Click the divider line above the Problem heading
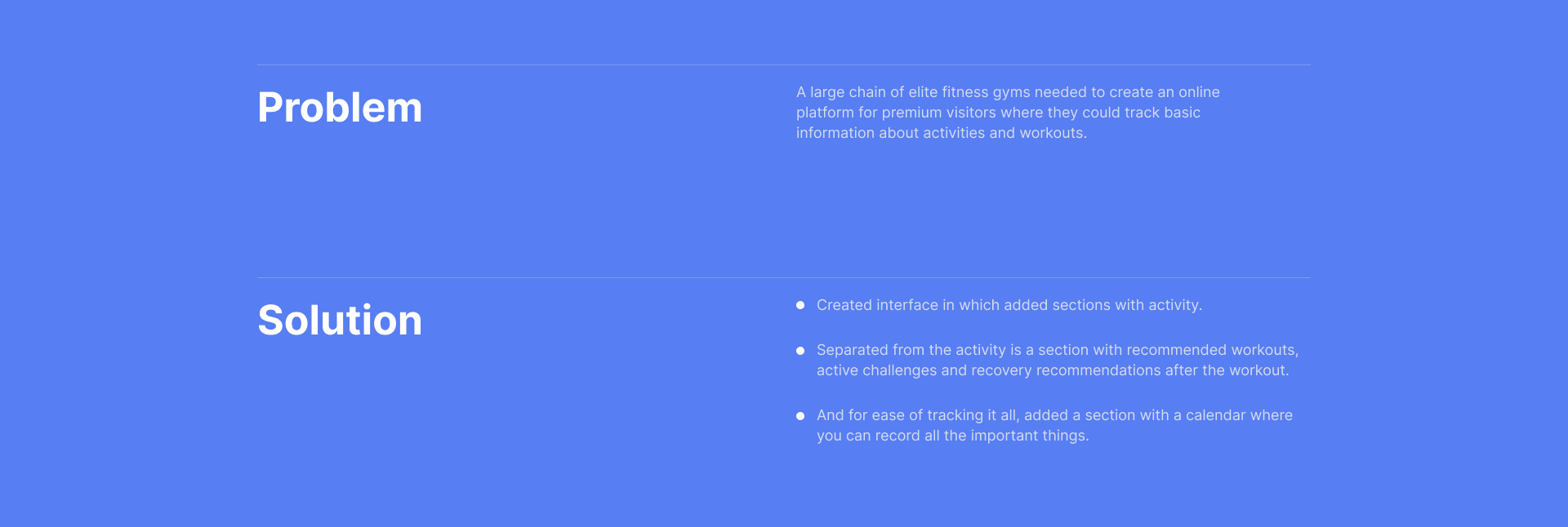 784,64
